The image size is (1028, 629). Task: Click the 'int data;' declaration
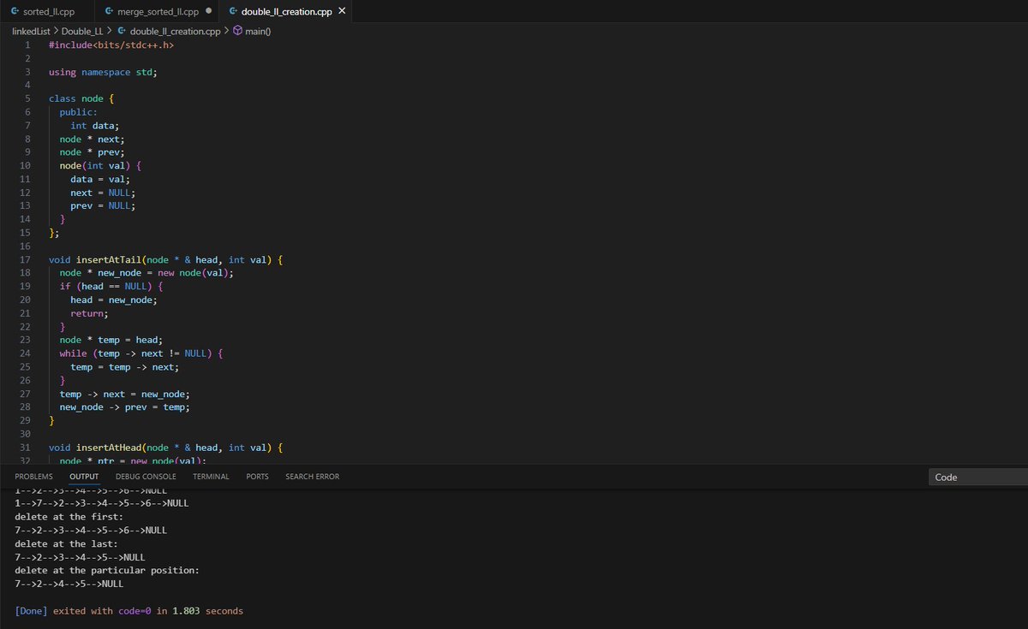tap(94, 125)
